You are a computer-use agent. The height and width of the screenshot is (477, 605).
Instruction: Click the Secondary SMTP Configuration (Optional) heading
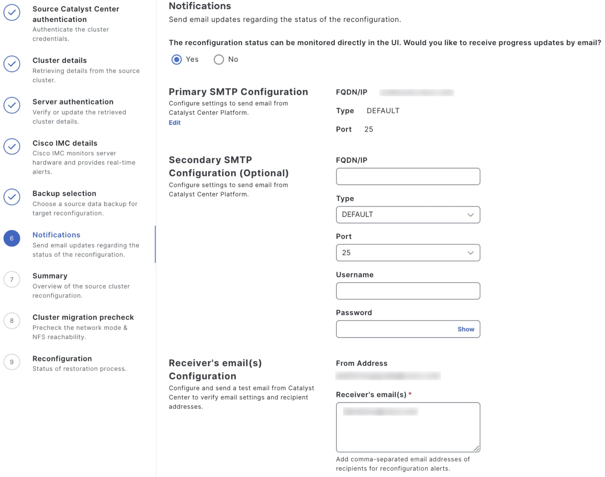(x=229, y=166)
